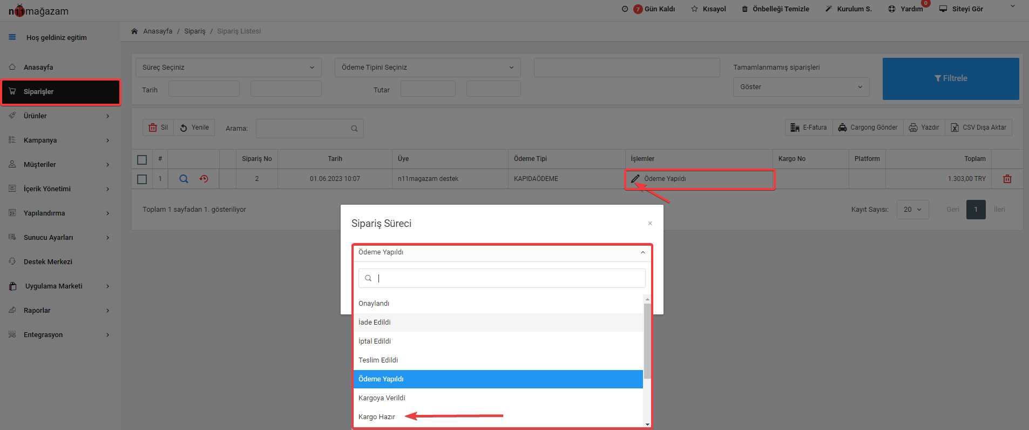The height and width of the screenshot is (430, 1029).
Task: Delete order with the red trash icon
Action: [1007, 179]
